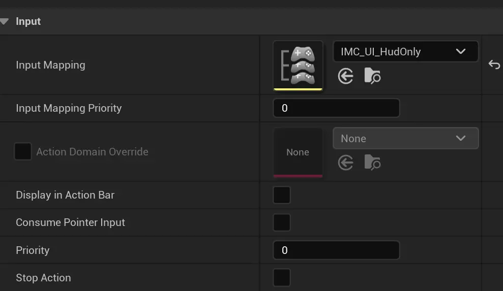Check the Stop Action checkbox
503x291 pixels.
(x=282, y=278)
